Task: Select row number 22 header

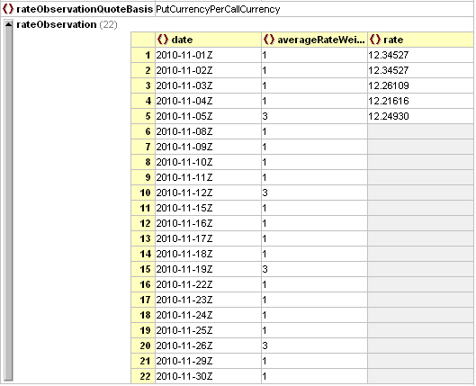Action: (143, 376)
